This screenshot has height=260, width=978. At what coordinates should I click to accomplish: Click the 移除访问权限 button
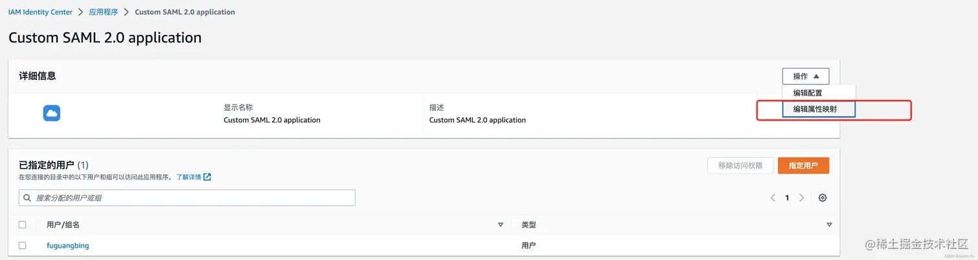point(740,166)
